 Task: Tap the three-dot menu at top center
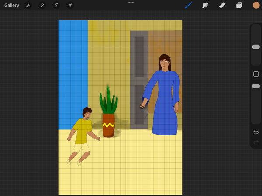131,3
